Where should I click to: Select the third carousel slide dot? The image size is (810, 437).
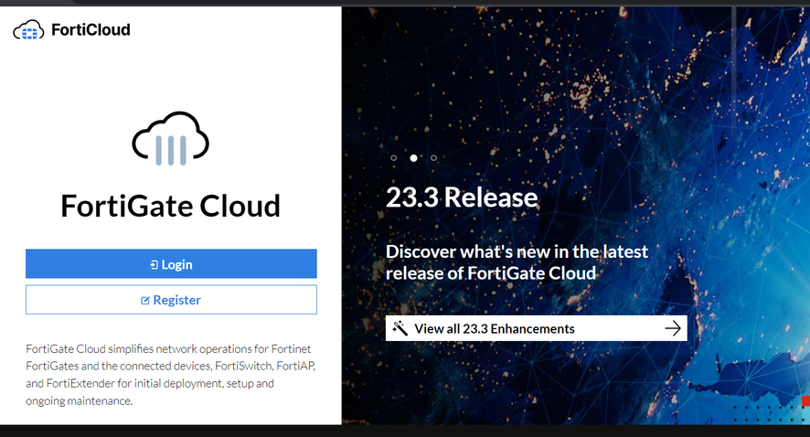[434, 158]
